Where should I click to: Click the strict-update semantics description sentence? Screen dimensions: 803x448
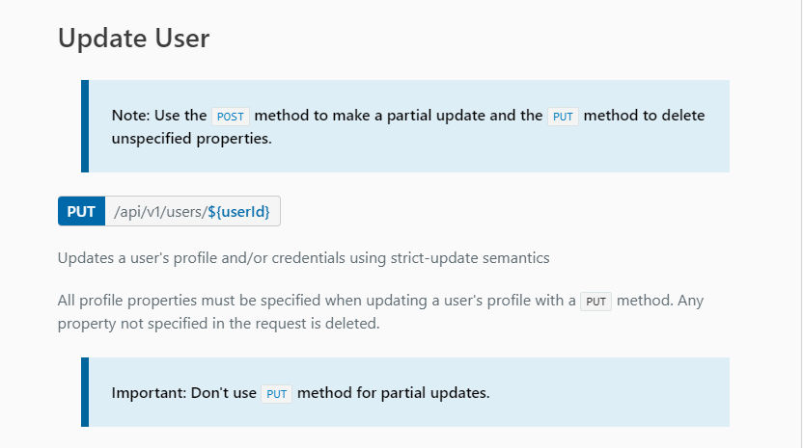(303, 257)
